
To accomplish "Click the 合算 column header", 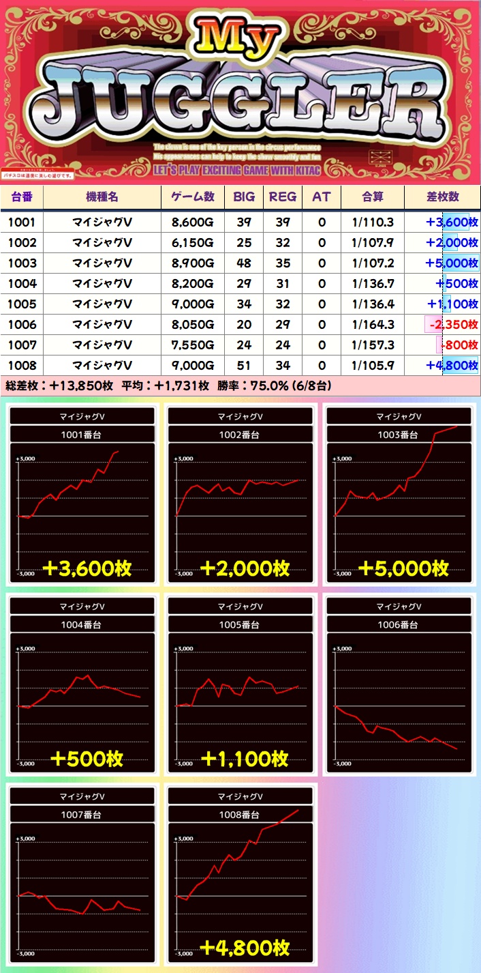I will (x=372, y=197).
